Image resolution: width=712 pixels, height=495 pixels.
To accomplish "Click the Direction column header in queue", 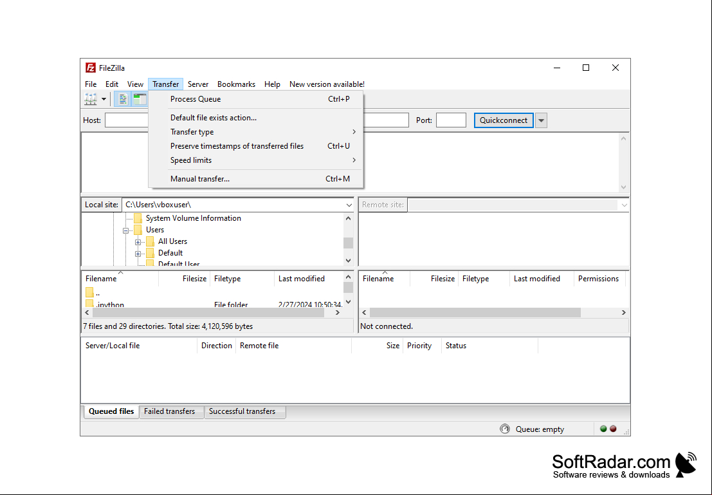I will (x=217, y=346).
